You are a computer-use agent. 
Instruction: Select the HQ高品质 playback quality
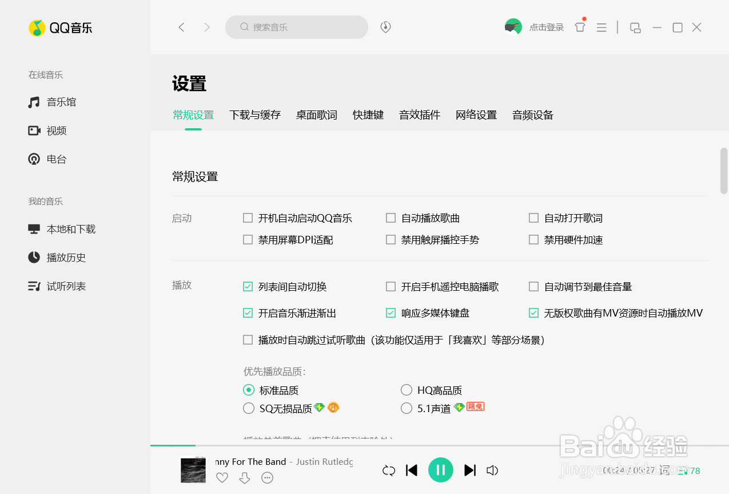(406, 390)
